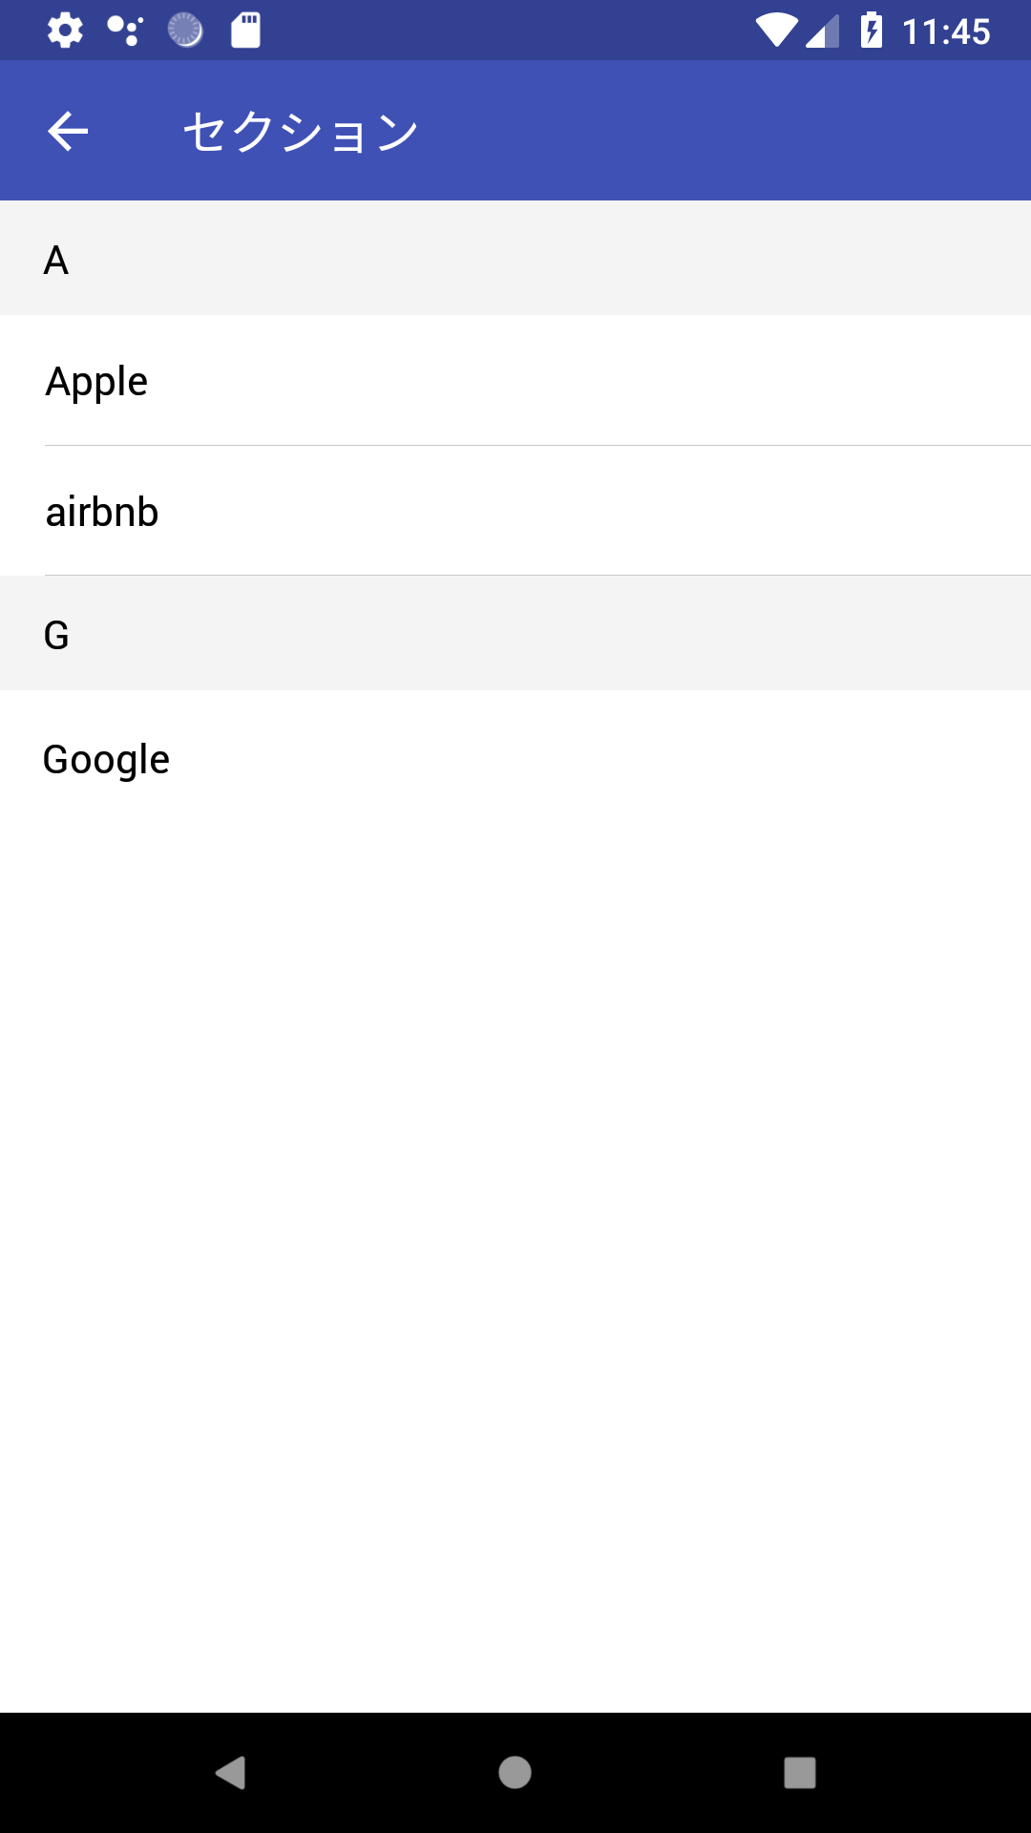Image resolution: width=1031 pixels, height=1833 pixels.
Task: Tap the clock showing 11:45
Action: [x=948, y=30]
